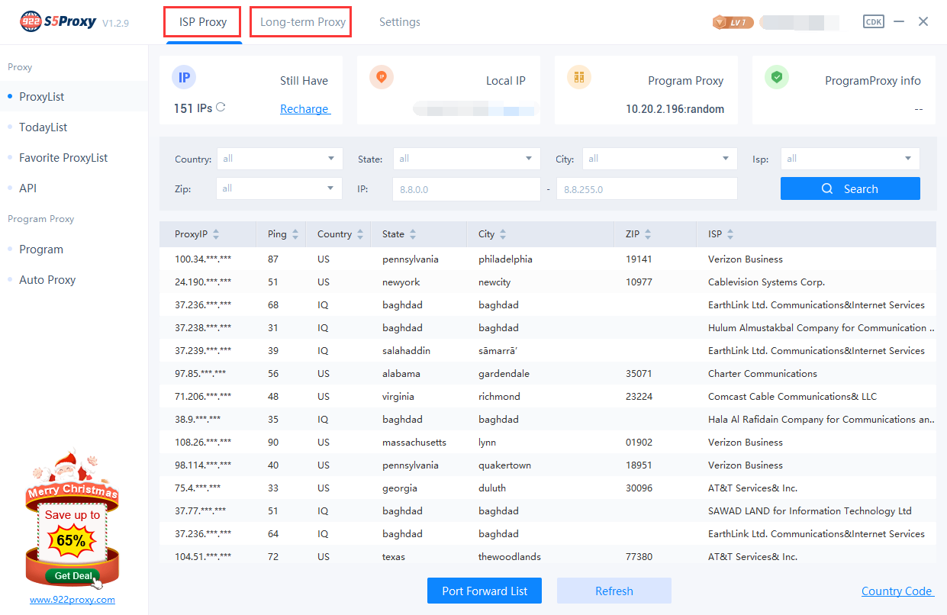Select proxy row 104.51.***.***
The width and height of the screenshot is (947, 615).
(x=548, y=557)
